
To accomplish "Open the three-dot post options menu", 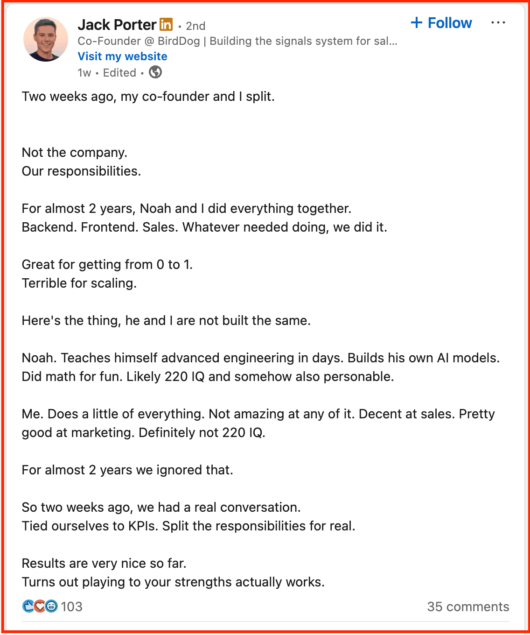I will point(498,23).
